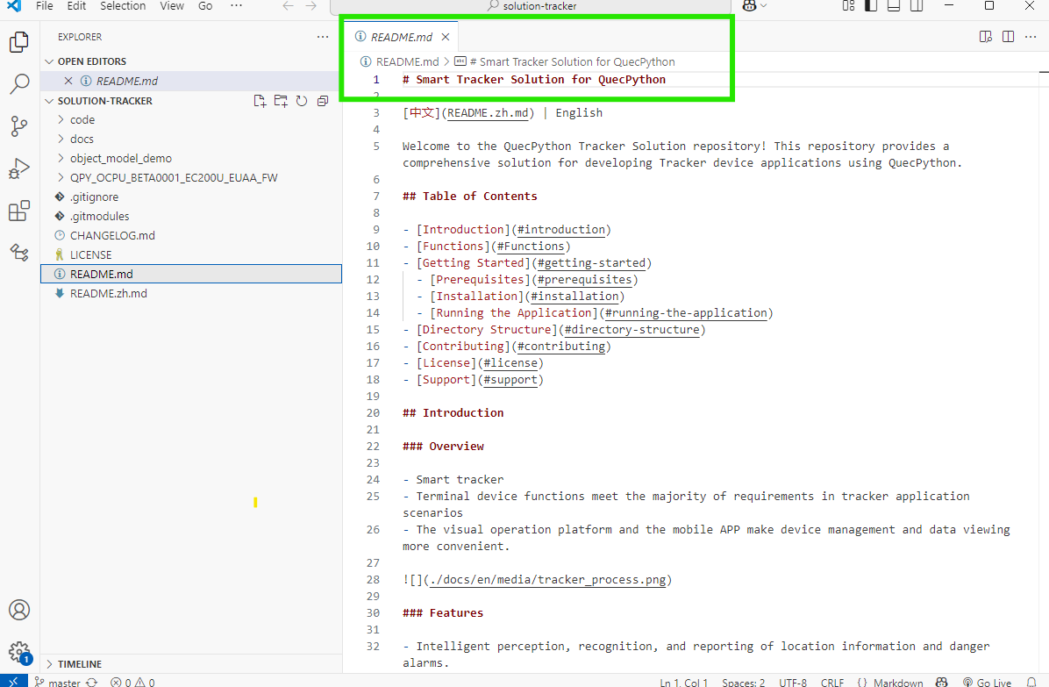Viewport: 1049px width, 687px height.
Task: Go back with the left arrow
Action: (x=289, y=6)
